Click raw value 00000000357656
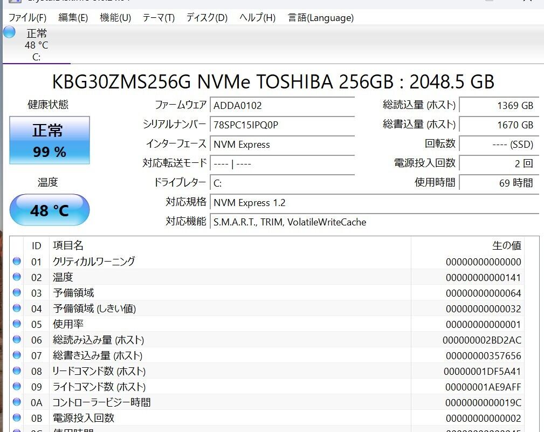The width and height of the screenshot is (544, 432). [483, 355]
